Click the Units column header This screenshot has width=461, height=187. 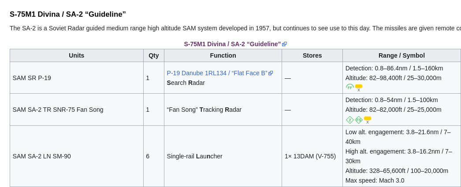(76, 55)
